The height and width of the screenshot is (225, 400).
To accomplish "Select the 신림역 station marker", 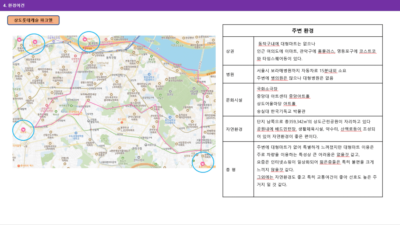I will (91, 130).
